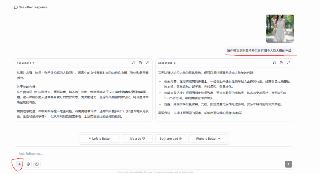This screenshot has width=320, height=174.
Task: Open the image upload option
Action: (x=37, y=164)
